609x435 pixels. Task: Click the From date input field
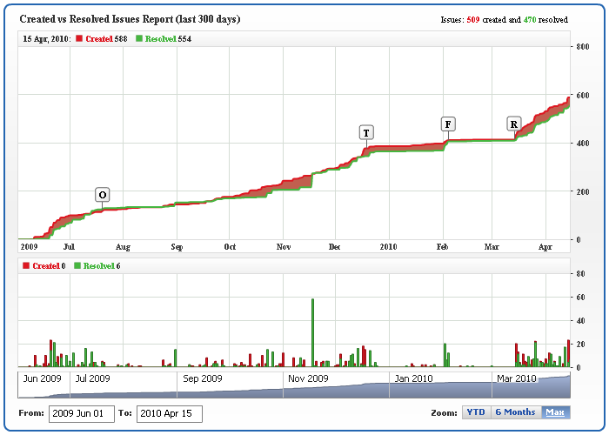click(x=81, y=413)
